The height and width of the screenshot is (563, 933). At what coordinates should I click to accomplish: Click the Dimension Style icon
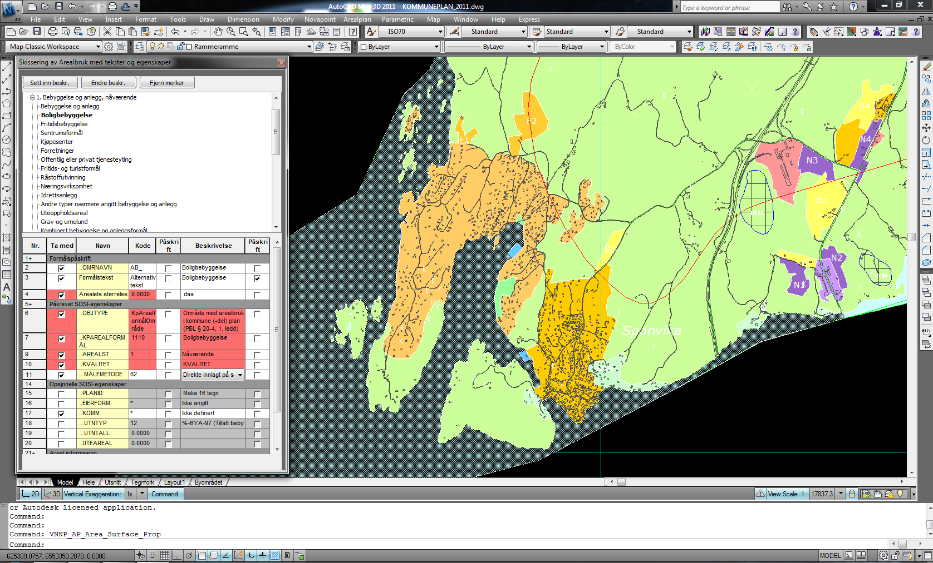point(454,32)
